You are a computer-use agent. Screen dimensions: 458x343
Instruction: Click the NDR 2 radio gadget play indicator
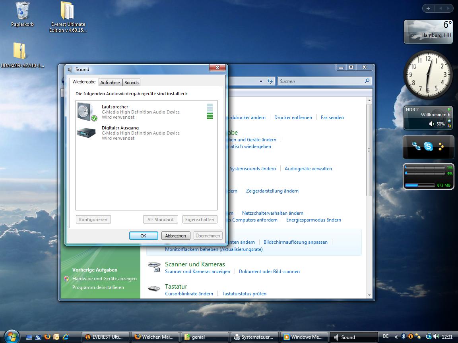coord(449,110)
